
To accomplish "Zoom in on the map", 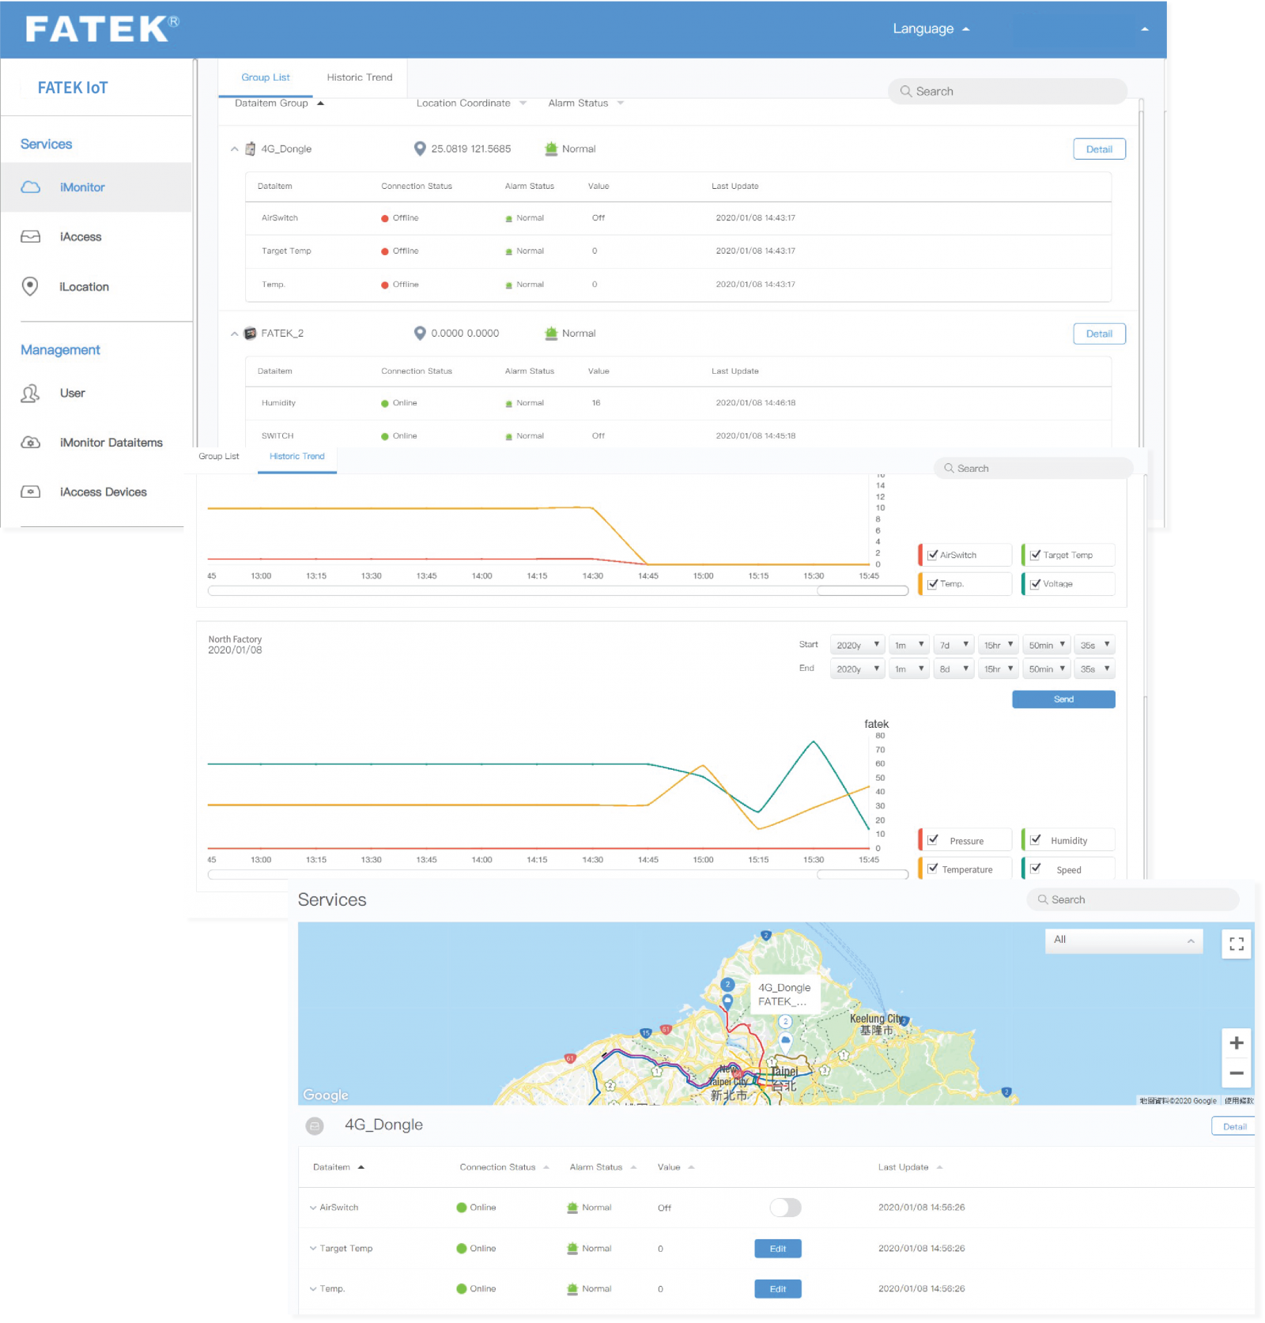I will (1237, 1043).
